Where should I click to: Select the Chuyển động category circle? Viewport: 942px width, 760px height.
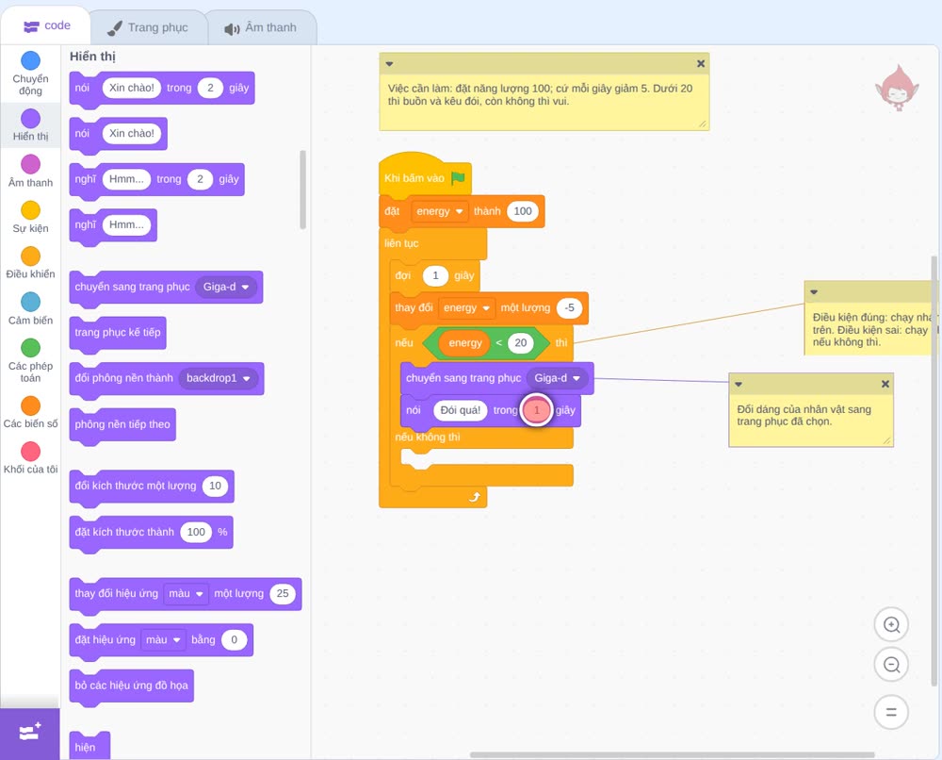[x=31, y=60]
